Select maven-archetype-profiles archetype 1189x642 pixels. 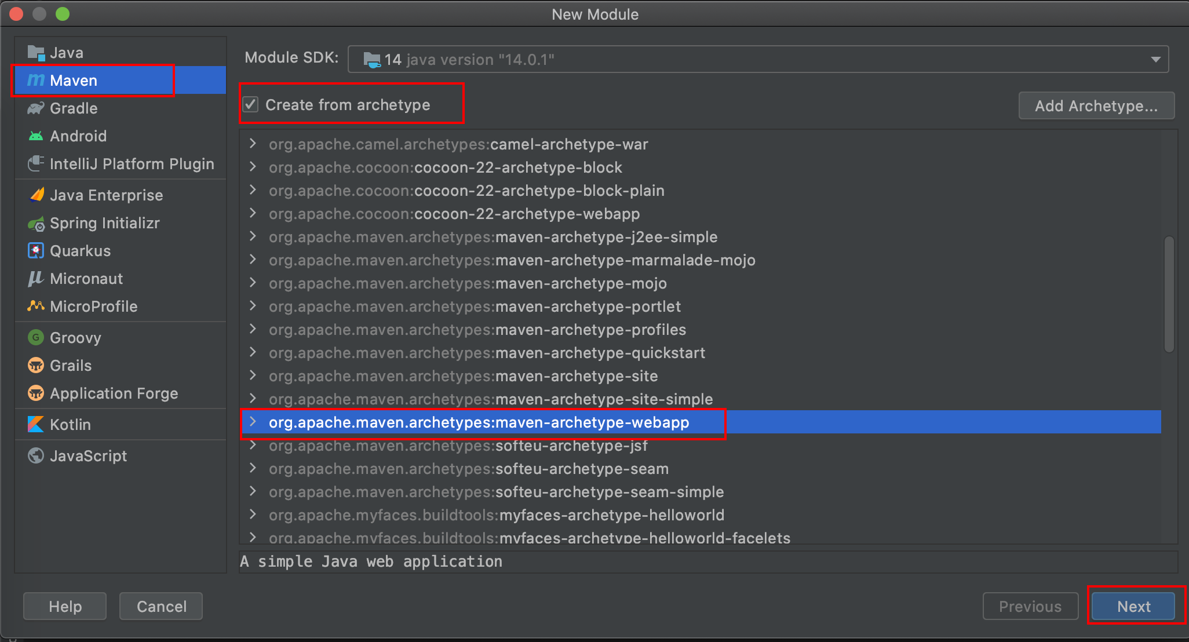click(700, 329)
